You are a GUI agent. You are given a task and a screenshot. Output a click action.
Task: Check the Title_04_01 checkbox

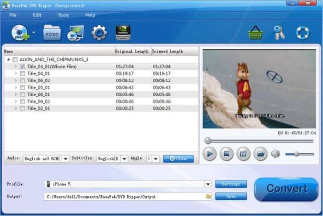tap(22, 74)
